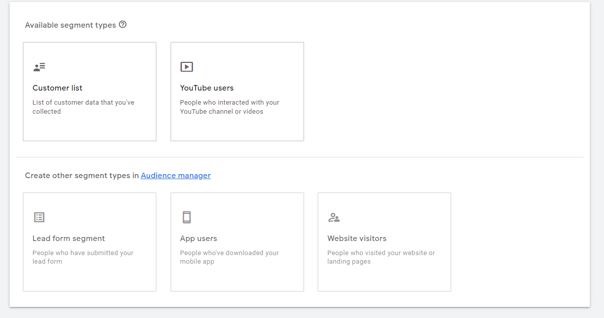The height and width of the screenshot is (318, 604).
Task: Click the help icon beside Available segment types
Action: point(122,25)
